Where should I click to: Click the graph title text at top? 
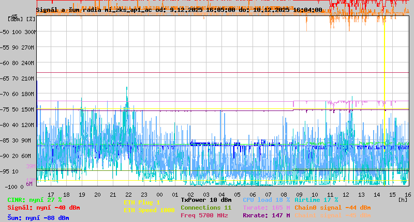click(179, 10)
